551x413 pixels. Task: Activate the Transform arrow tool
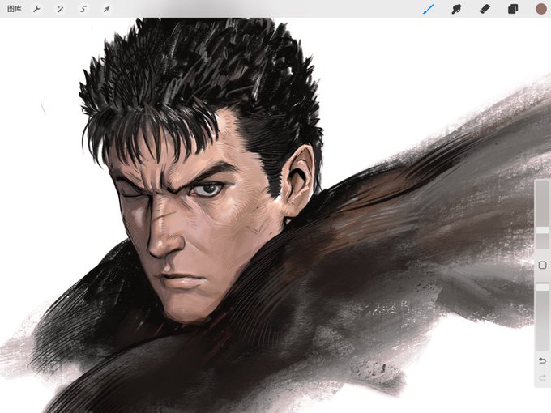tap(106, 9)
